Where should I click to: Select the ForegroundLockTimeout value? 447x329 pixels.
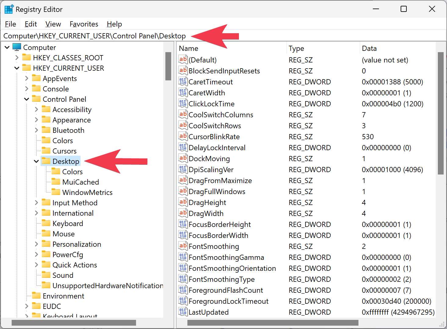tap(229, 301)
